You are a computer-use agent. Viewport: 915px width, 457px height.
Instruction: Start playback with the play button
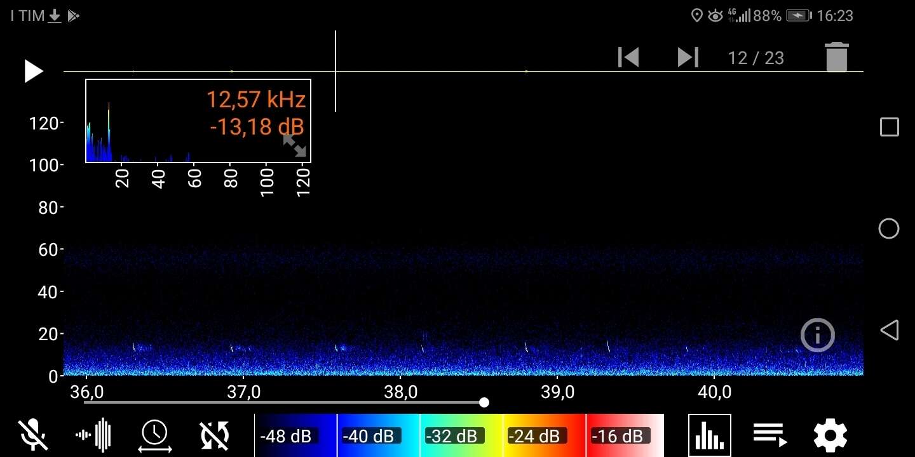click(34, 71)
